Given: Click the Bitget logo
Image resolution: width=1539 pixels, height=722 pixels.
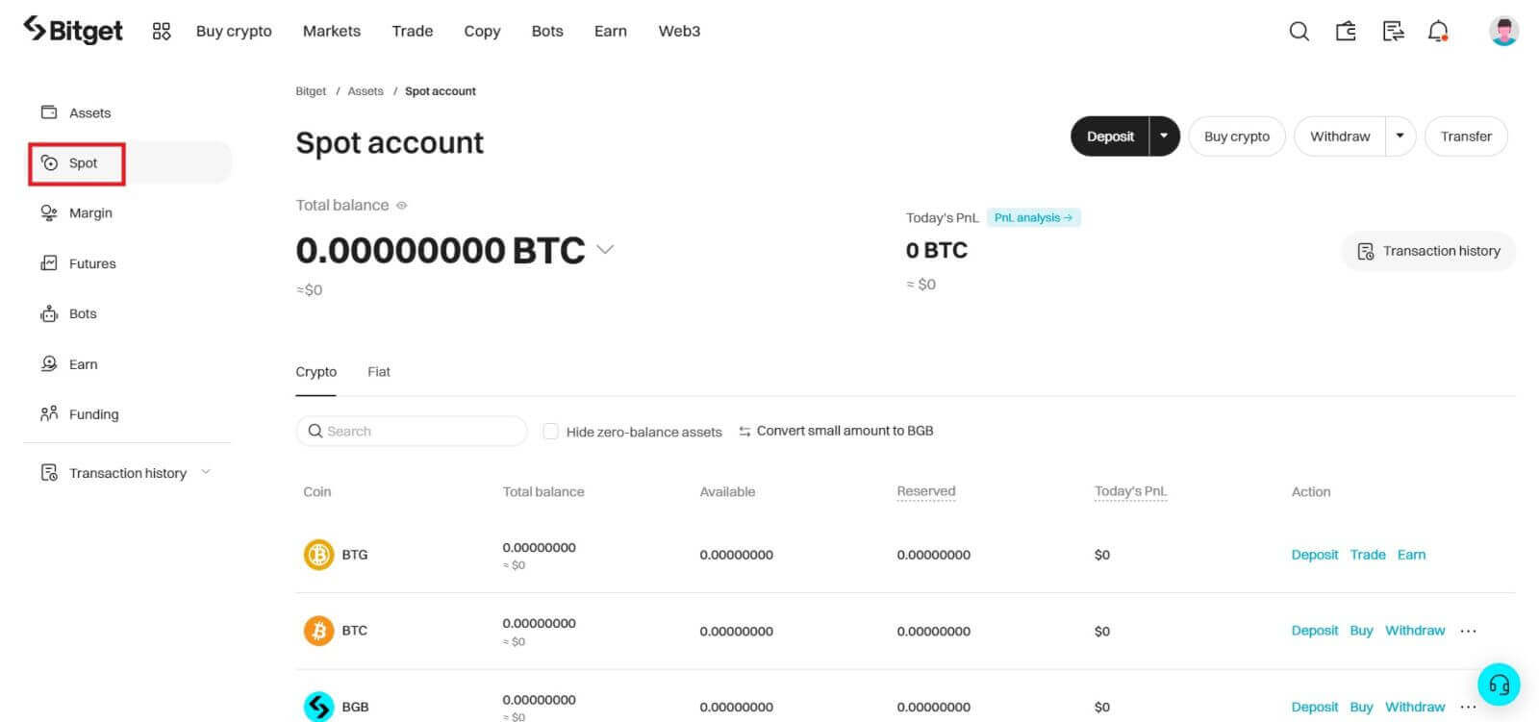Looking at the screenshot, I should (x=73, y=31).
